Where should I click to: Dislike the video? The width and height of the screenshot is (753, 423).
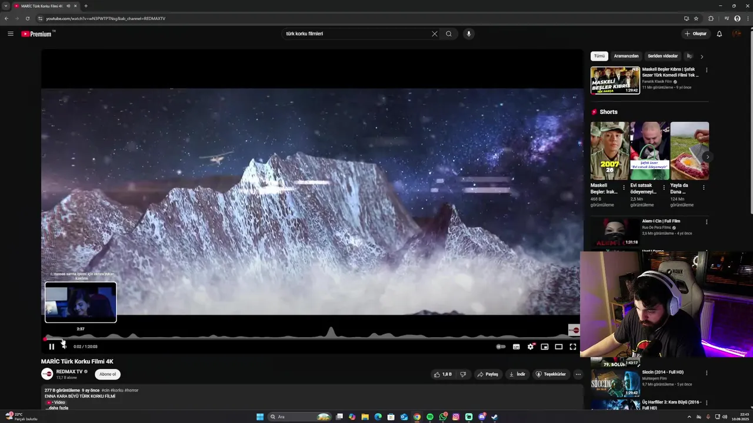[x=463, y=374]
